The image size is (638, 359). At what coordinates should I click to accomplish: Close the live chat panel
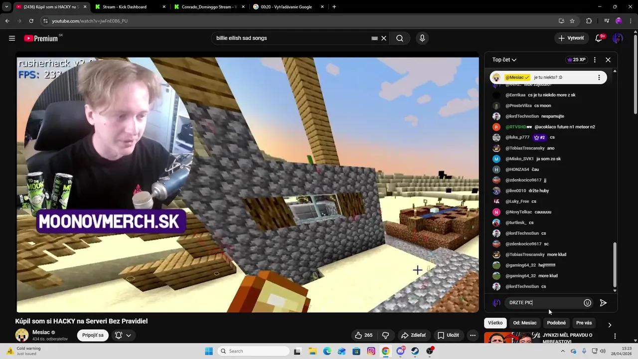(x=608, y=60)
